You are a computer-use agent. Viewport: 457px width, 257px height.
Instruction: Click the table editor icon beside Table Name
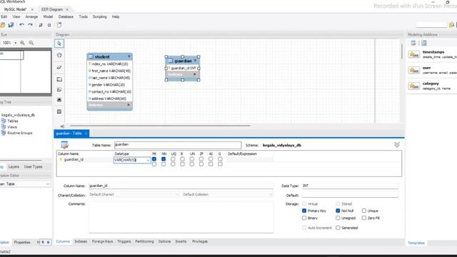click(64, 144)
